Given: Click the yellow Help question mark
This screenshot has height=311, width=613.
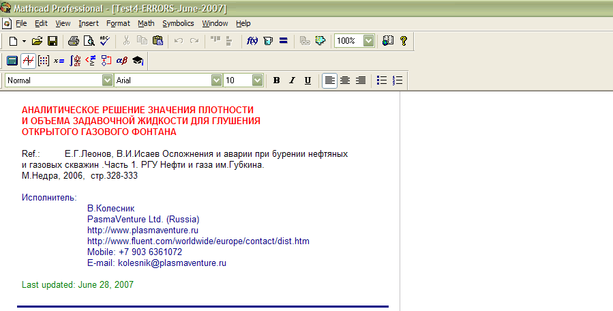Looking at the screenshot, I should [x=404, y=41].
